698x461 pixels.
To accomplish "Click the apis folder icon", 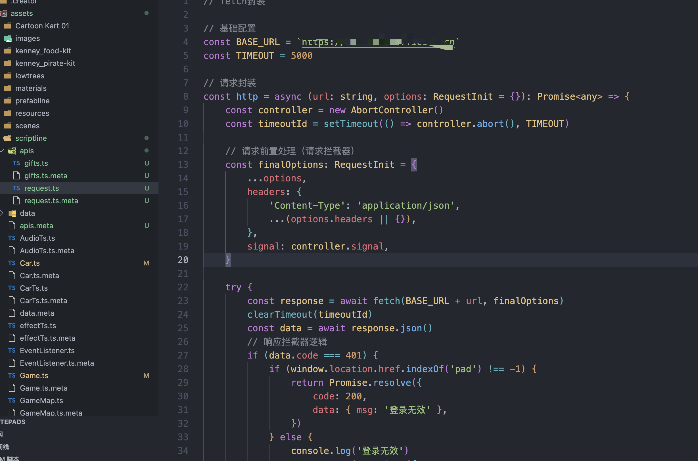I will point(12,151).
